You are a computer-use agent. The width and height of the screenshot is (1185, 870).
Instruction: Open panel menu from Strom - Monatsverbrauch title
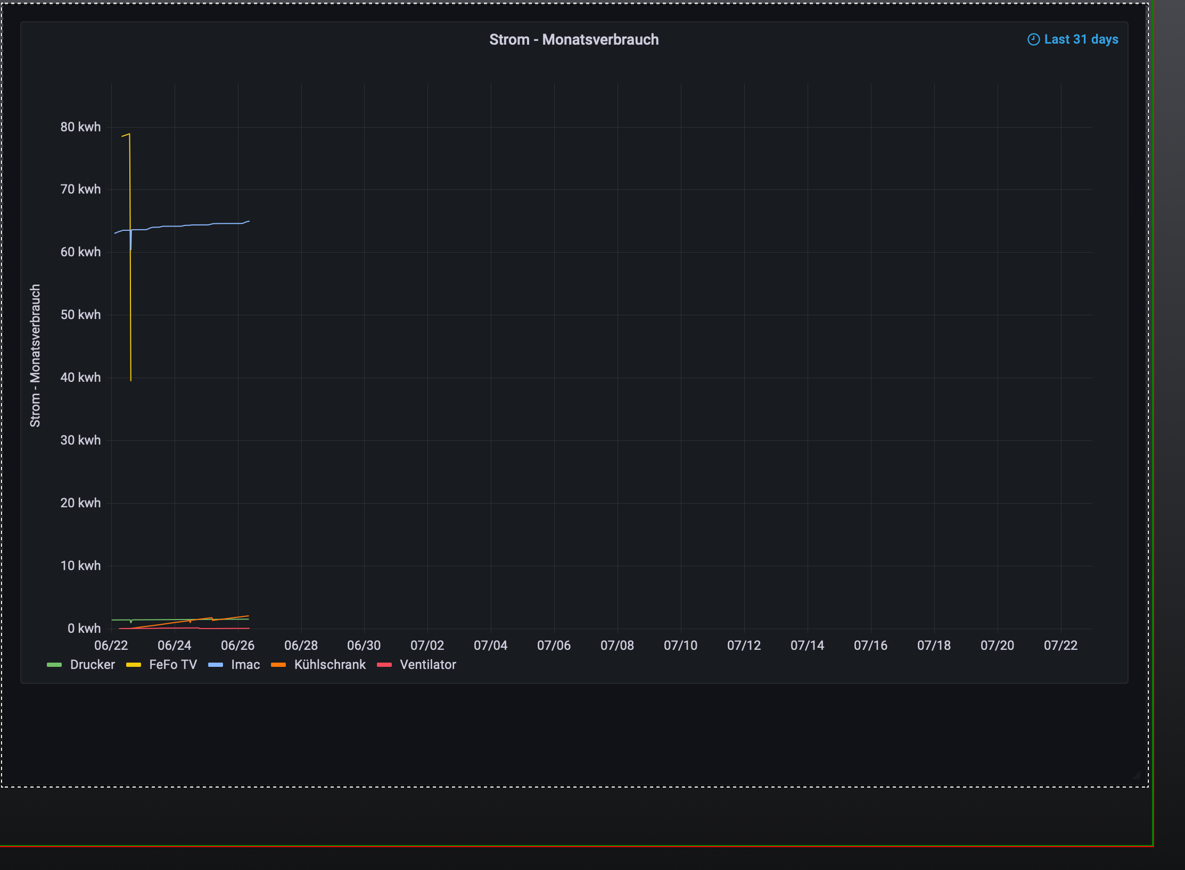(573, 40)
